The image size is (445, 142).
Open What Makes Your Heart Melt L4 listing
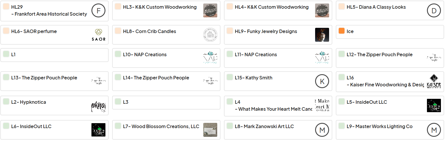(278, 106)
